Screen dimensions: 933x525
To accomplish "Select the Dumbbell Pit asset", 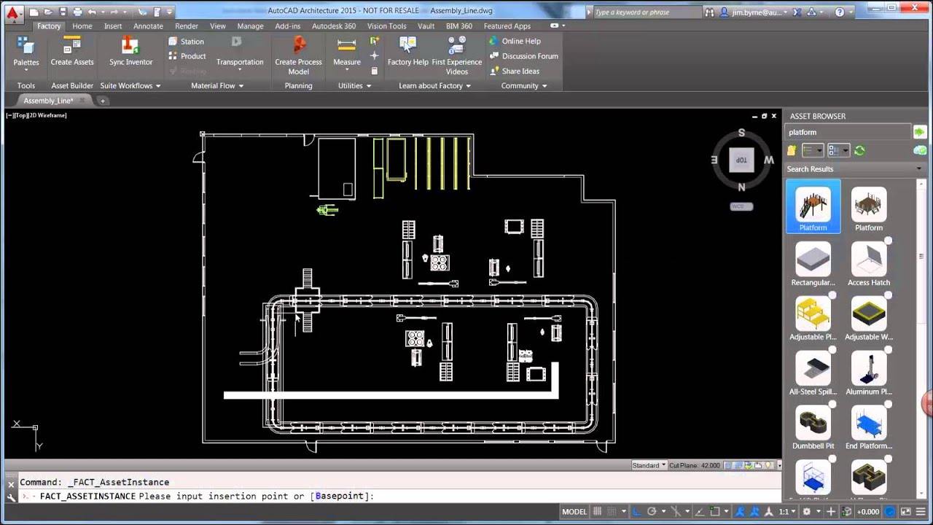I will (x=813, y=427).
